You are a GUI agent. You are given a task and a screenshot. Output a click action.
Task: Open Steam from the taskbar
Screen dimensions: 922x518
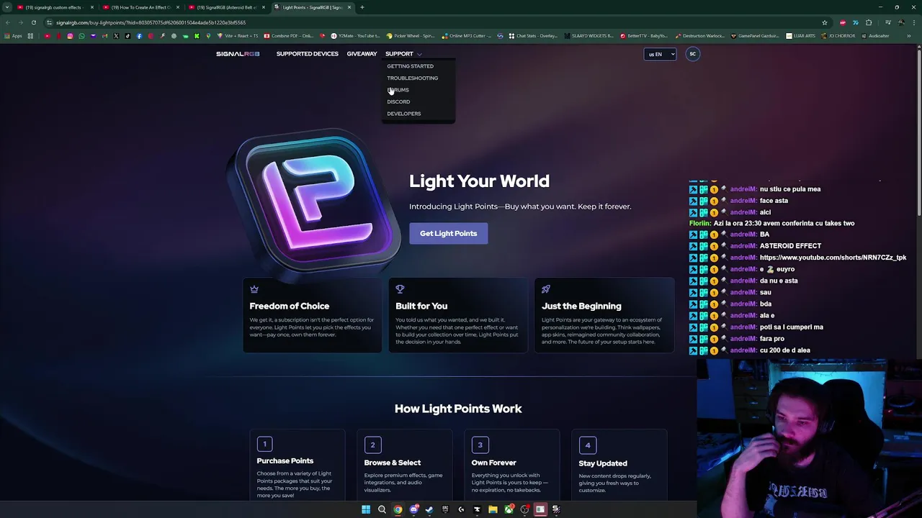pyautogui.click(x=429, y=509)
